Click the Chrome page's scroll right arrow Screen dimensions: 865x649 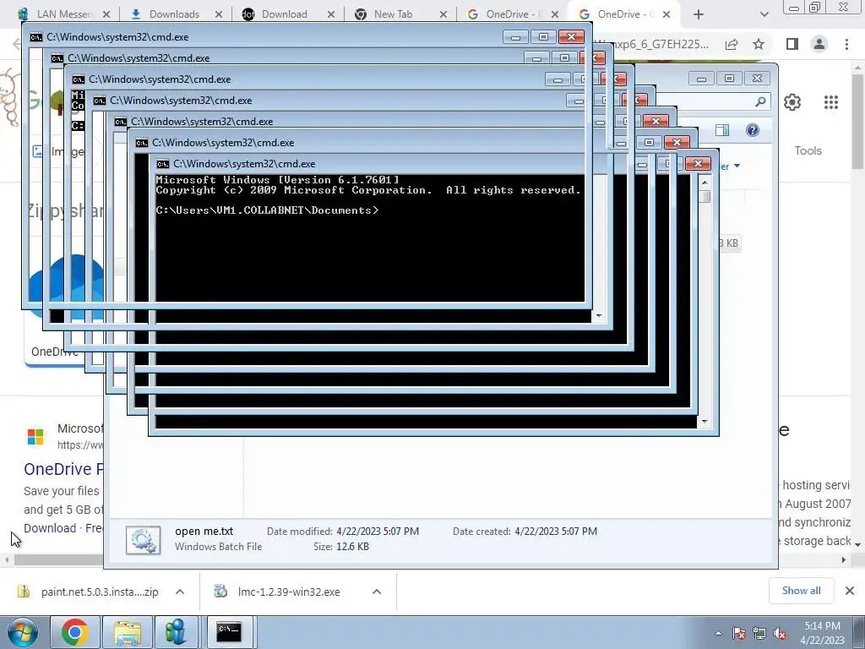point(844,559)
